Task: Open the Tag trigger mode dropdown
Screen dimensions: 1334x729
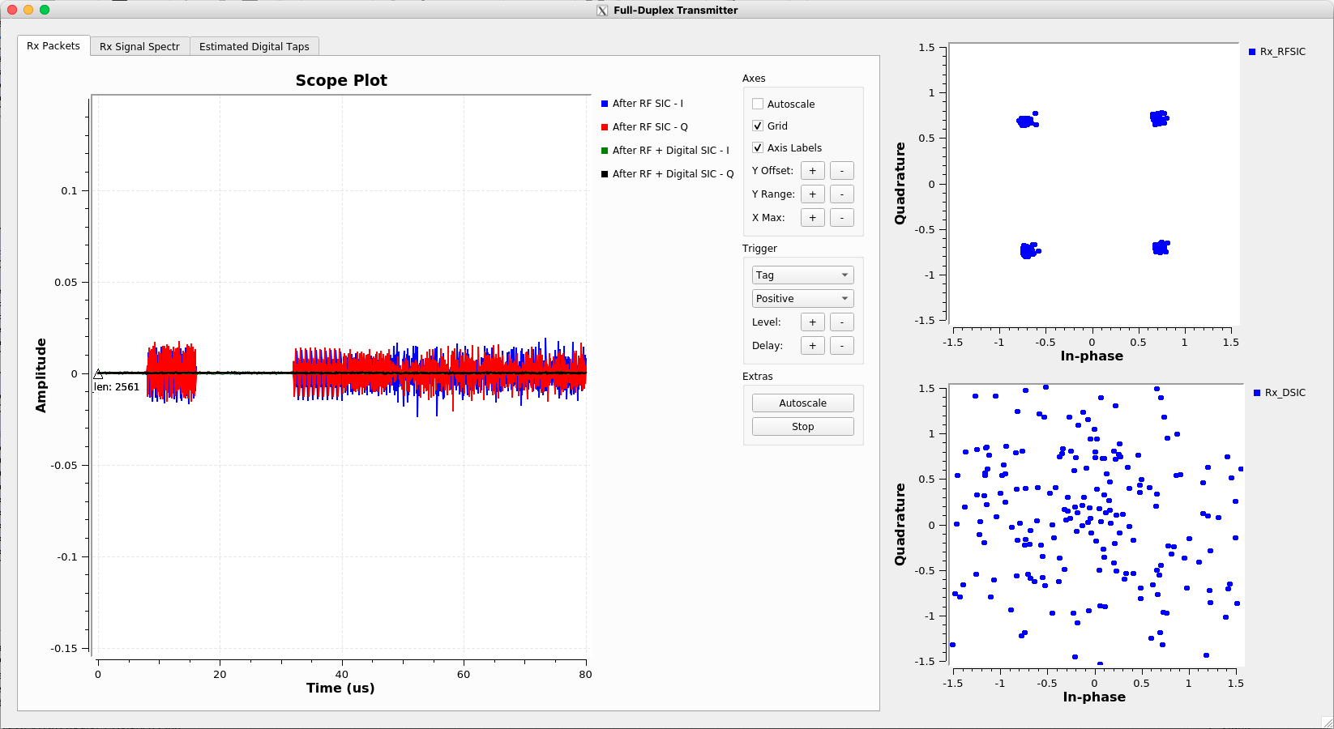Action: (802, 275)
